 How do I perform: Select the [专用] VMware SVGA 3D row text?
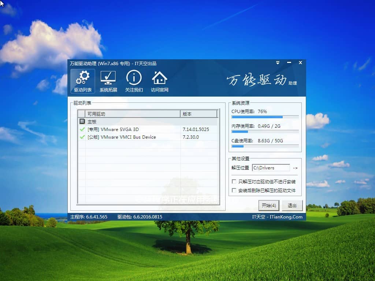pos(113,129)
